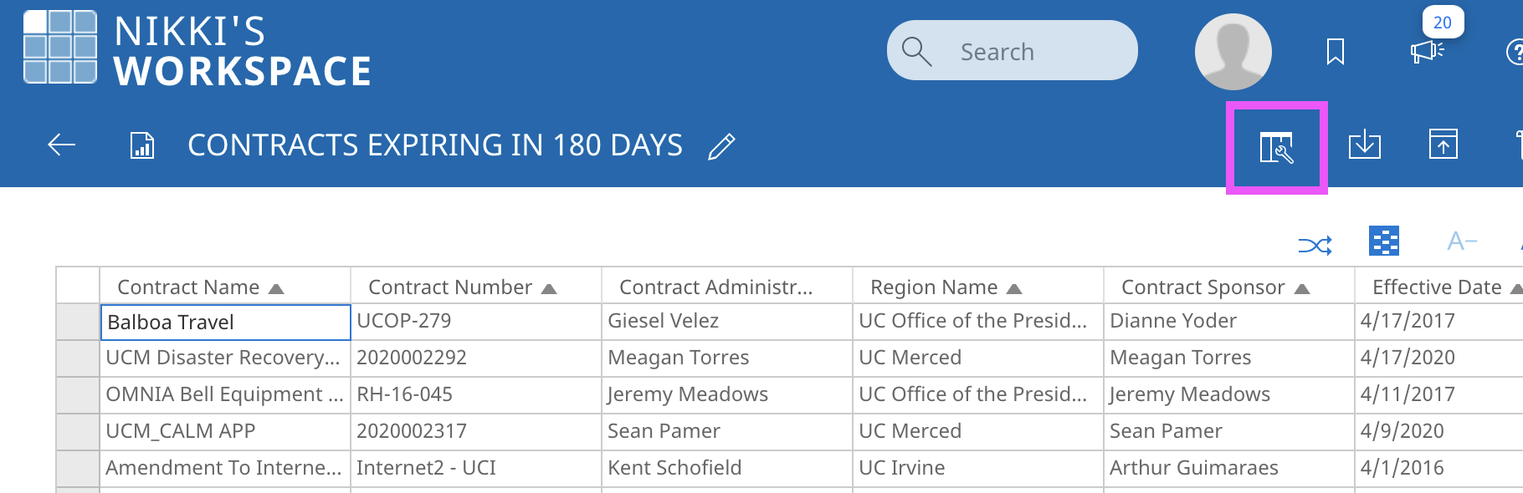
Task: Sort by Contract Number column arrow
Action: point(549,289)
